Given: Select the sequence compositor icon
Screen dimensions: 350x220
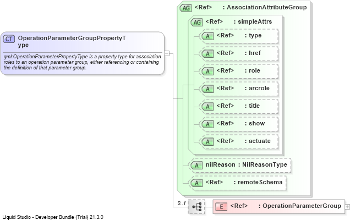Looking at the screenshot, I should pos(196,207).
